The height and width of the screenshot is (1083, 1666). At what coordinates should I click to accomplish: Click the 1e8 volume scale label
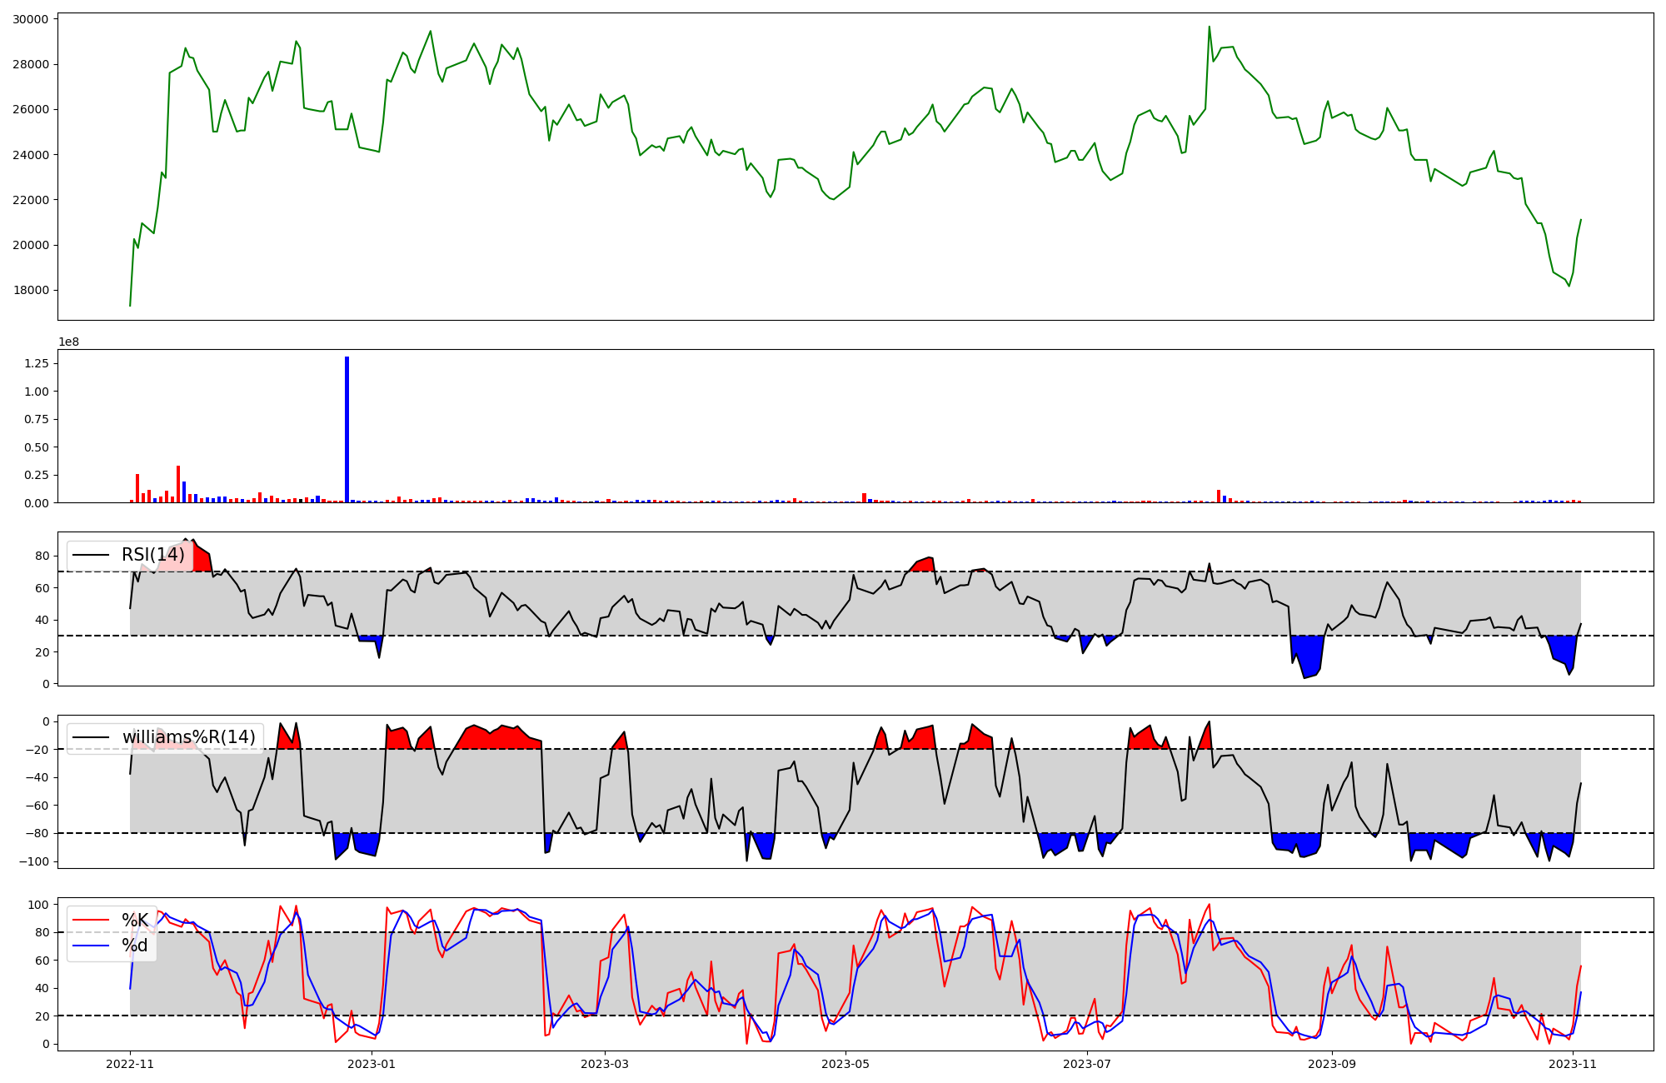click(68, 342)
